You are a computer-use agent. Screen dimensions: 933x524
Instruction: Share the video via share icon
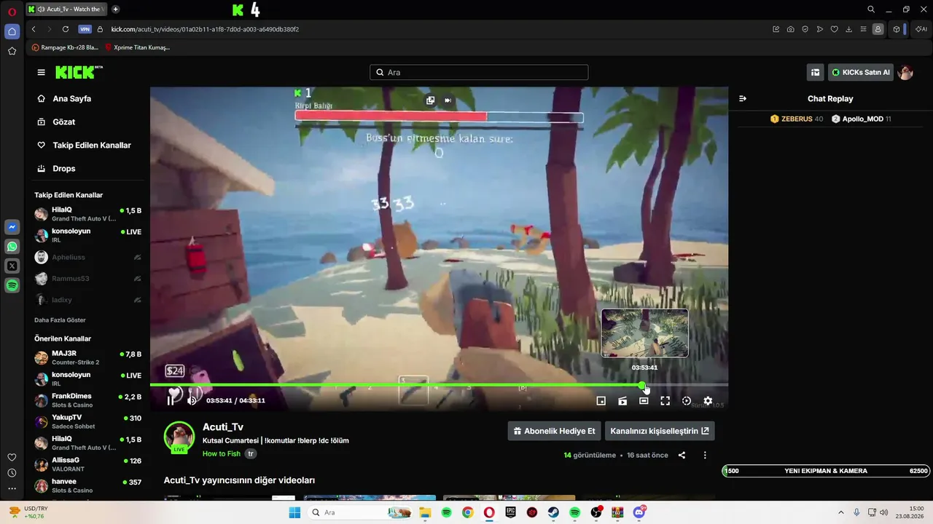click(x=682, y=455)
